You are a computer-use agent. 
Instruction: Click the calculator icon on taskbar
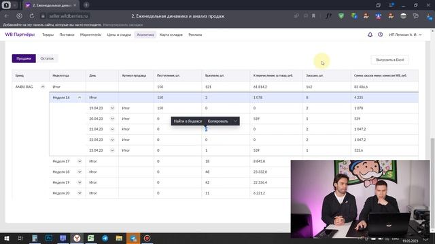35,238
